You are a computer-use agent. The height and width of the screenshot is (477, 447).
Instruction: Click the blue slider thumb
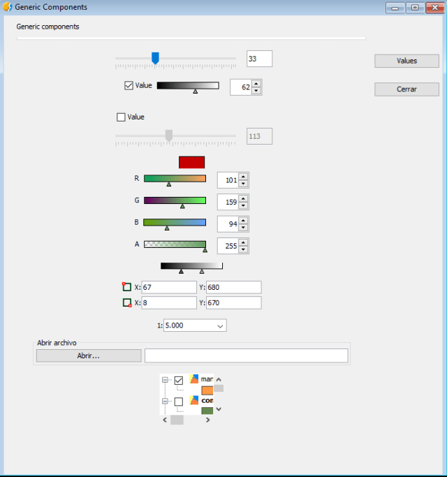[155, 58]
